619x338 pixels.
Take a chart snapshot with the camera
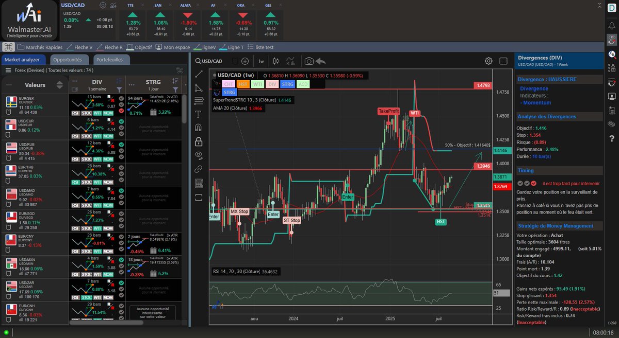coord(308,61)
